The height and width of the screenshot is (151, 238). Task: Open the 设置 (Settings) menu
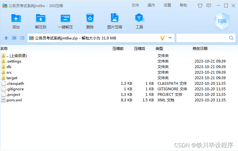[167, 5]
